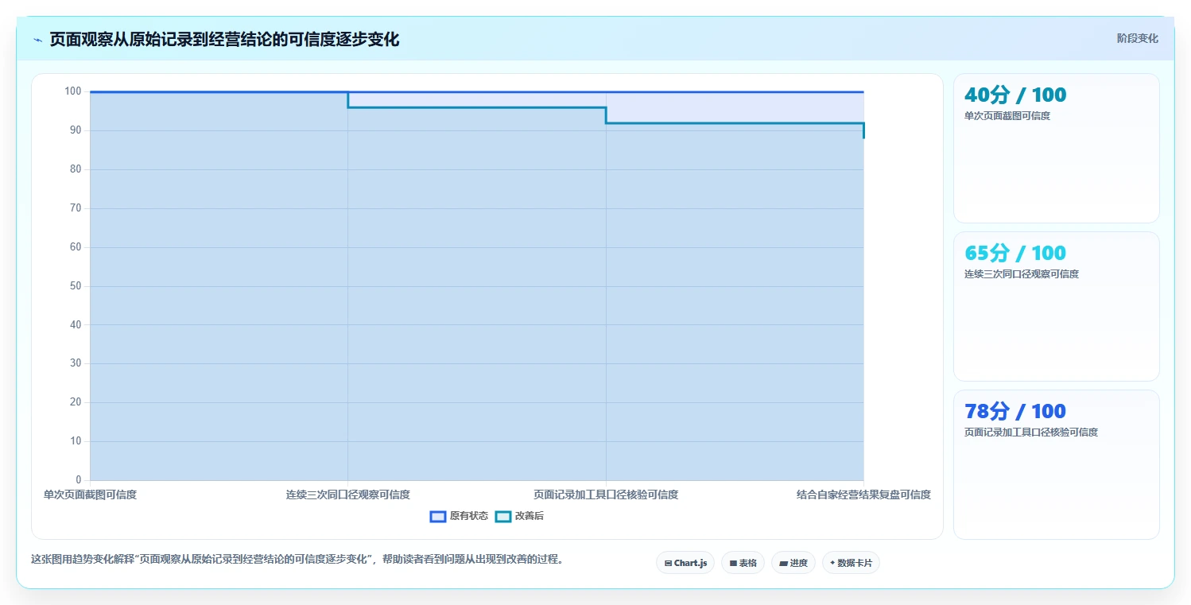This screenshot has height=605, width=1191.
Task: Click y-axis value 50
Action: click(x=76, y=285)
